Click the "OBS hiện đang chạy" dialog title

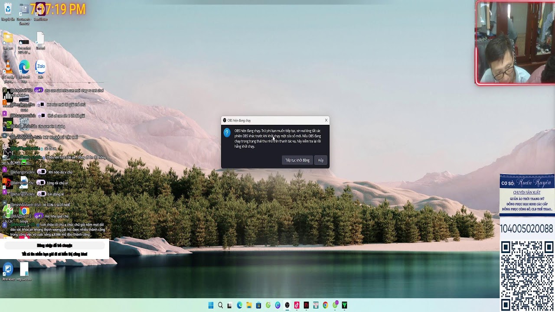[x=239, y=120]
